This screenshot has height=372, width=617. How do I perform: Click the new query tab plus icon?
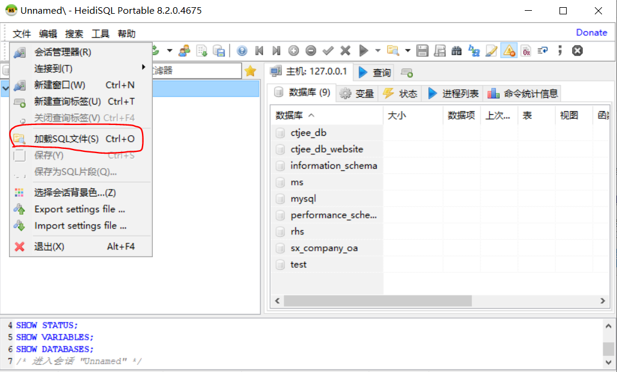tap(407, 73)
